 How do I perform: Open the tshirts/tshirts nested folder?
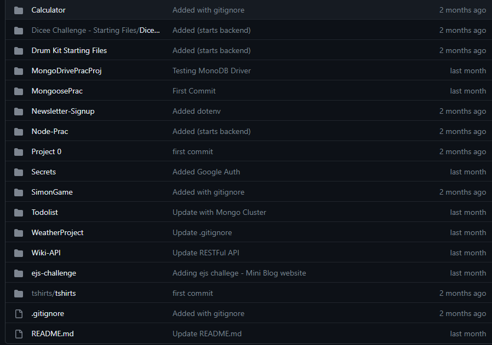click(54, 294)
